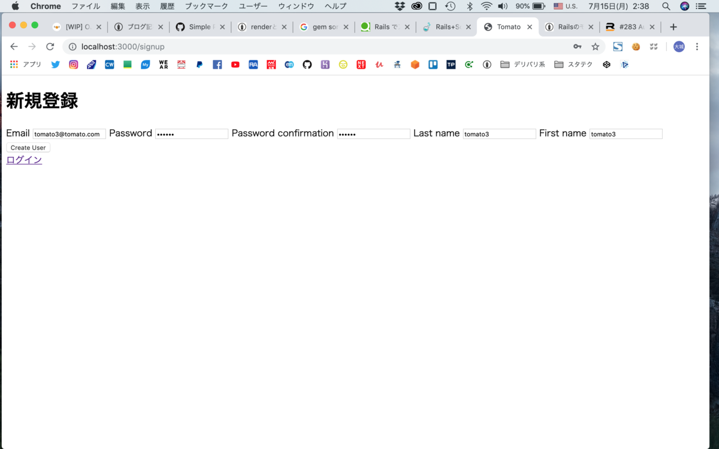Follow the ログイン link
The image size is (719, 449).
(24, 160)
